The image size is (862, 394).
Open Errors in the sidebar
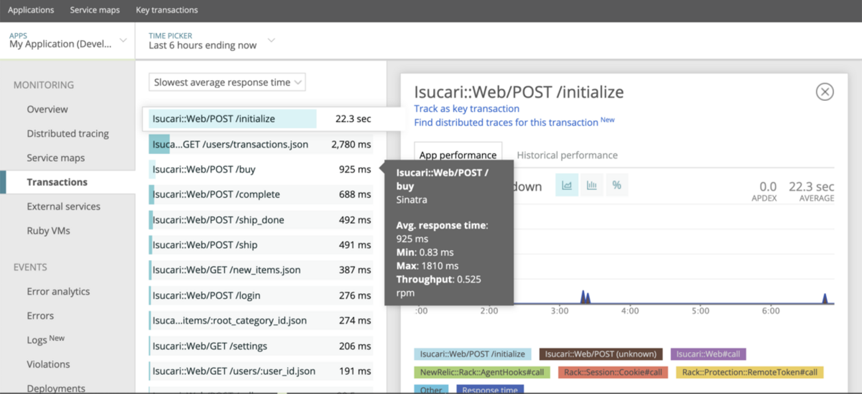[40, 316]
